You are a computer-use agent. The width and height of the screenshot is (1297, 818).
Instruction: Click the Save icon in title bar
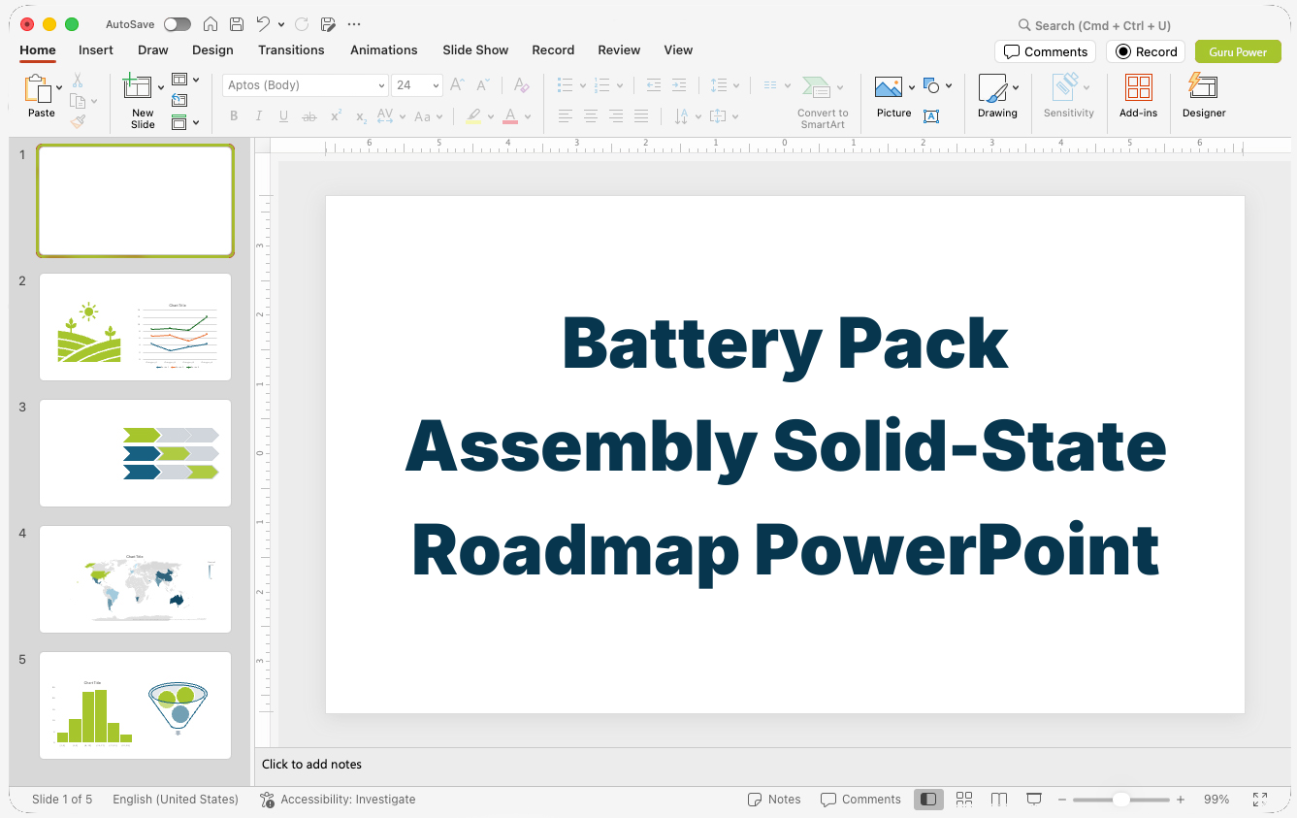click(x=237, y=24)
